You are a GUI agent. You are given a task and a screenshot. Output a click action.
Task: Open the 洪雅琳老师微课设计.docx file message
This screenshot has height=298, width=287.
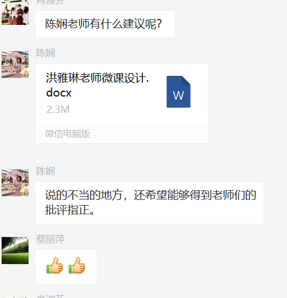pos(122,103)
